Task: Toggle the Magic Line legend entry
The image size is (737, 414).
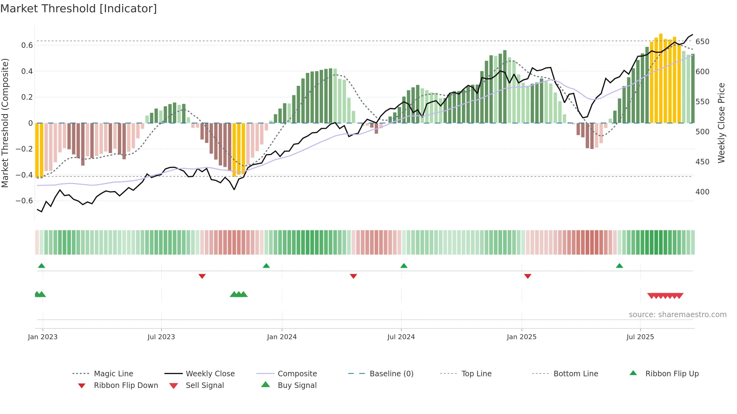Action: pyautogui.click(x=103, y=374)
